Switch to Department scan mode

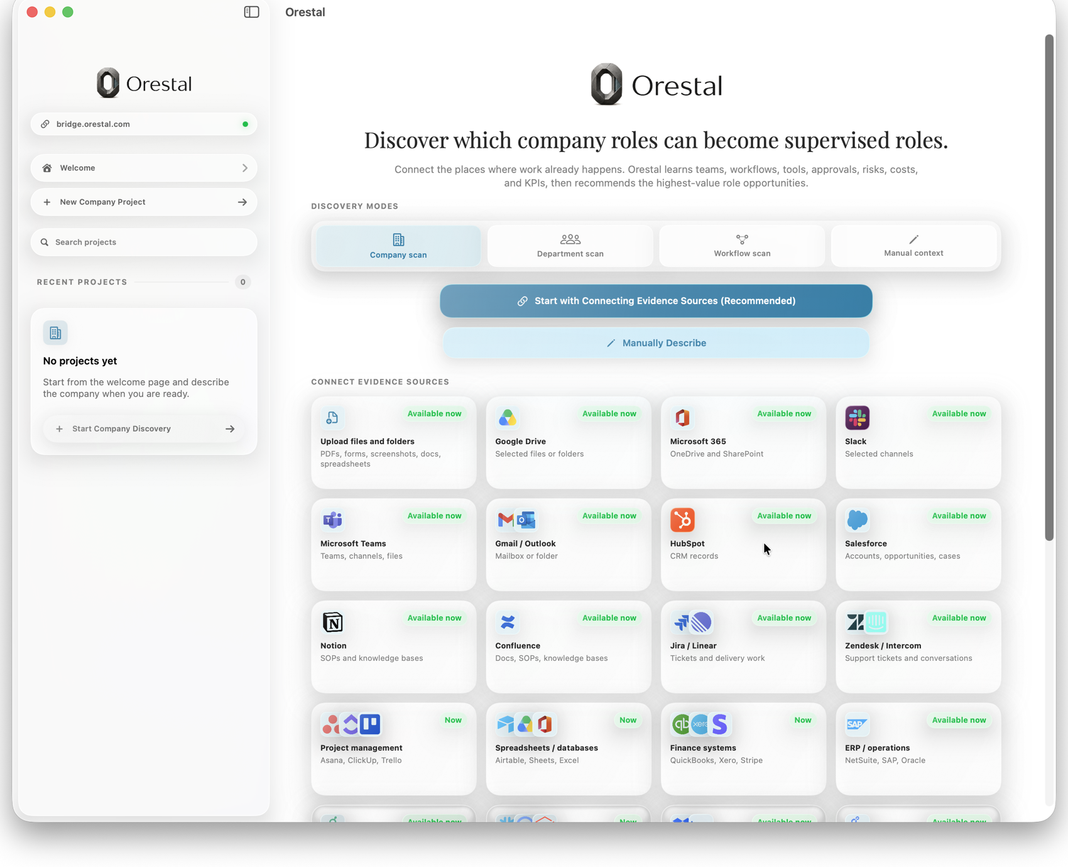click(570, 246)
